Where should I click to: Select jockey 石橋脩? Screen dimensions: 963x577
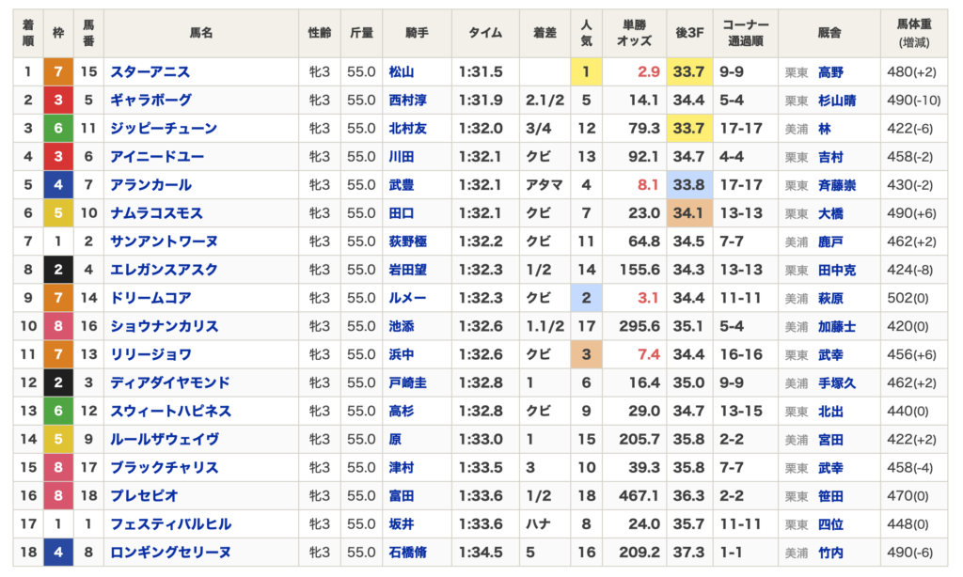point(407,552)
